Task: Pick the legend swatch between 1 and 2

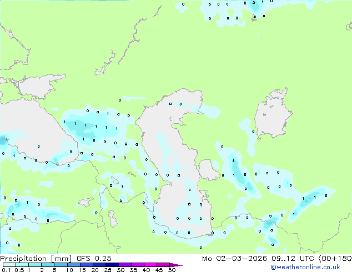Action: point(35,265)
